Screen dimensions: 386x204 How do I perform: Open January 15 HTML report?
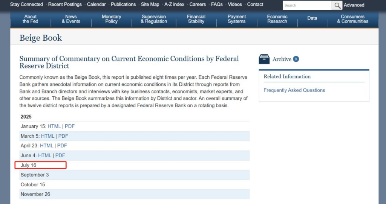54,126
